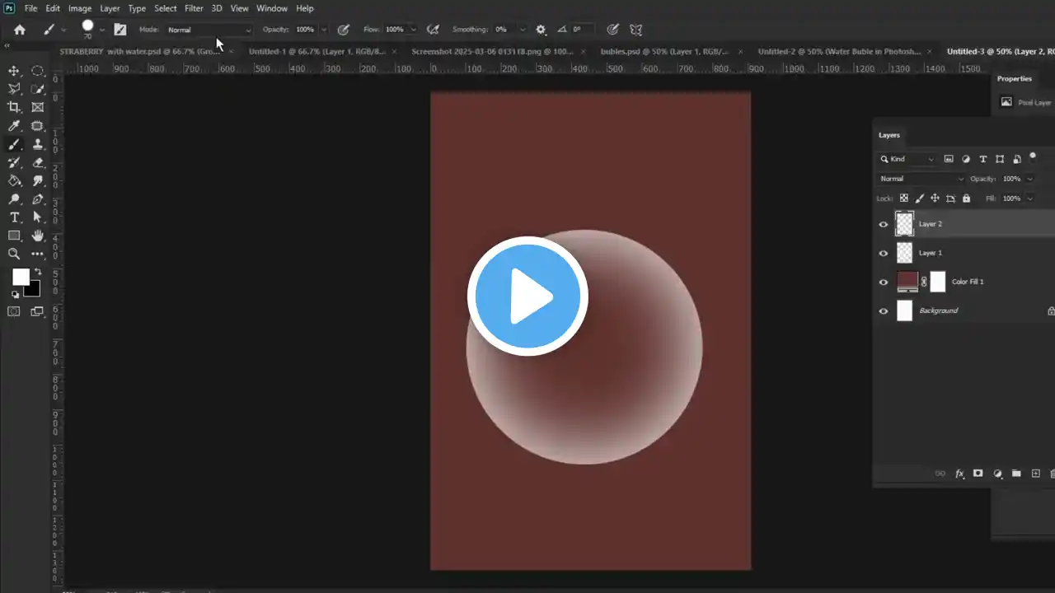Image resolution: width=1055 pixels, height=593 pixels.
Task: Create a new layer
Action: point(1036,474)
